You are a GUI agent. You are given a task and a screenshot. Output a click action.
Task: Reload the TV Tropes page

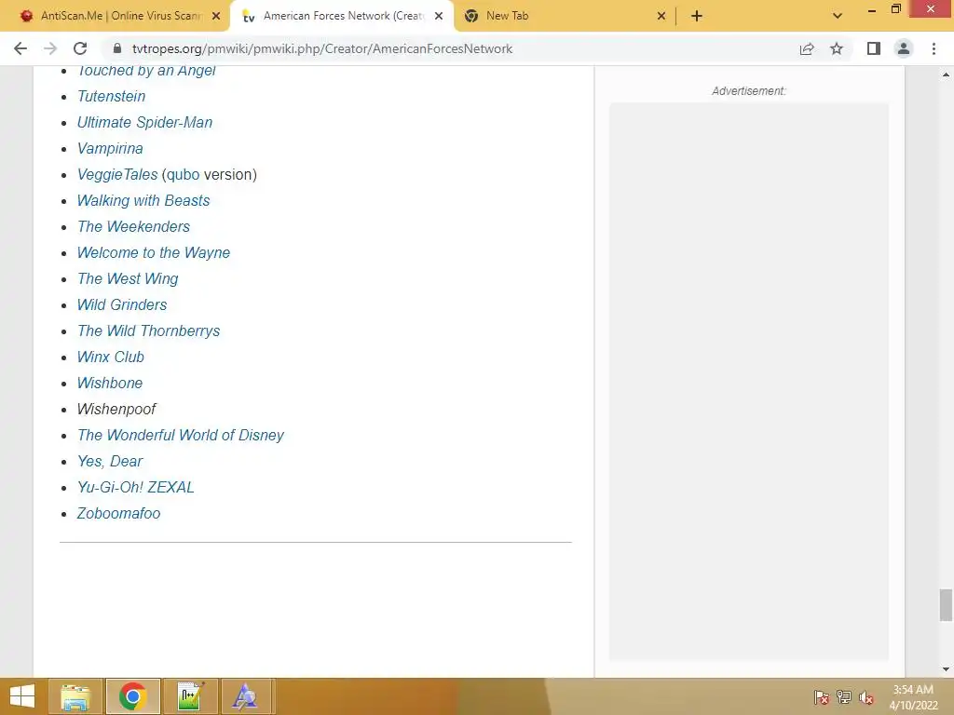click(80, 48)
